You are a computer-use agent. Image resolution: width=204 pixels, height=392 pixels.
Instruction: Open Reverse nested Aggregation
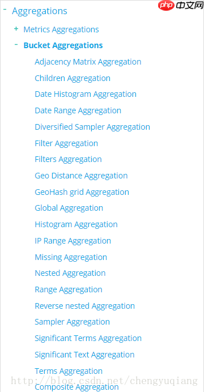tap(85, 306)
